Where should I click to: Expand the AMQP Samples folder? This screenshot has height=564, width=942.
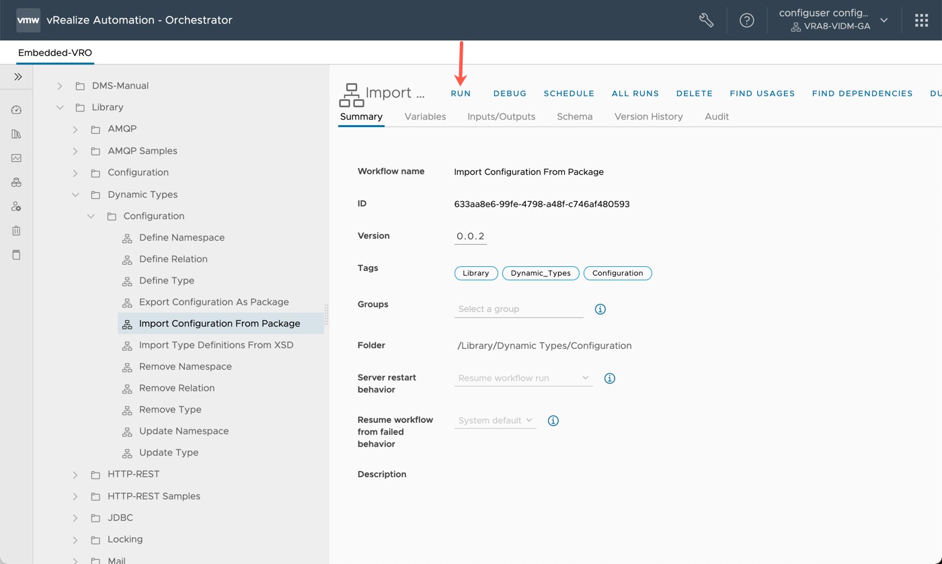pyautogui.click(x=75, y=151)
